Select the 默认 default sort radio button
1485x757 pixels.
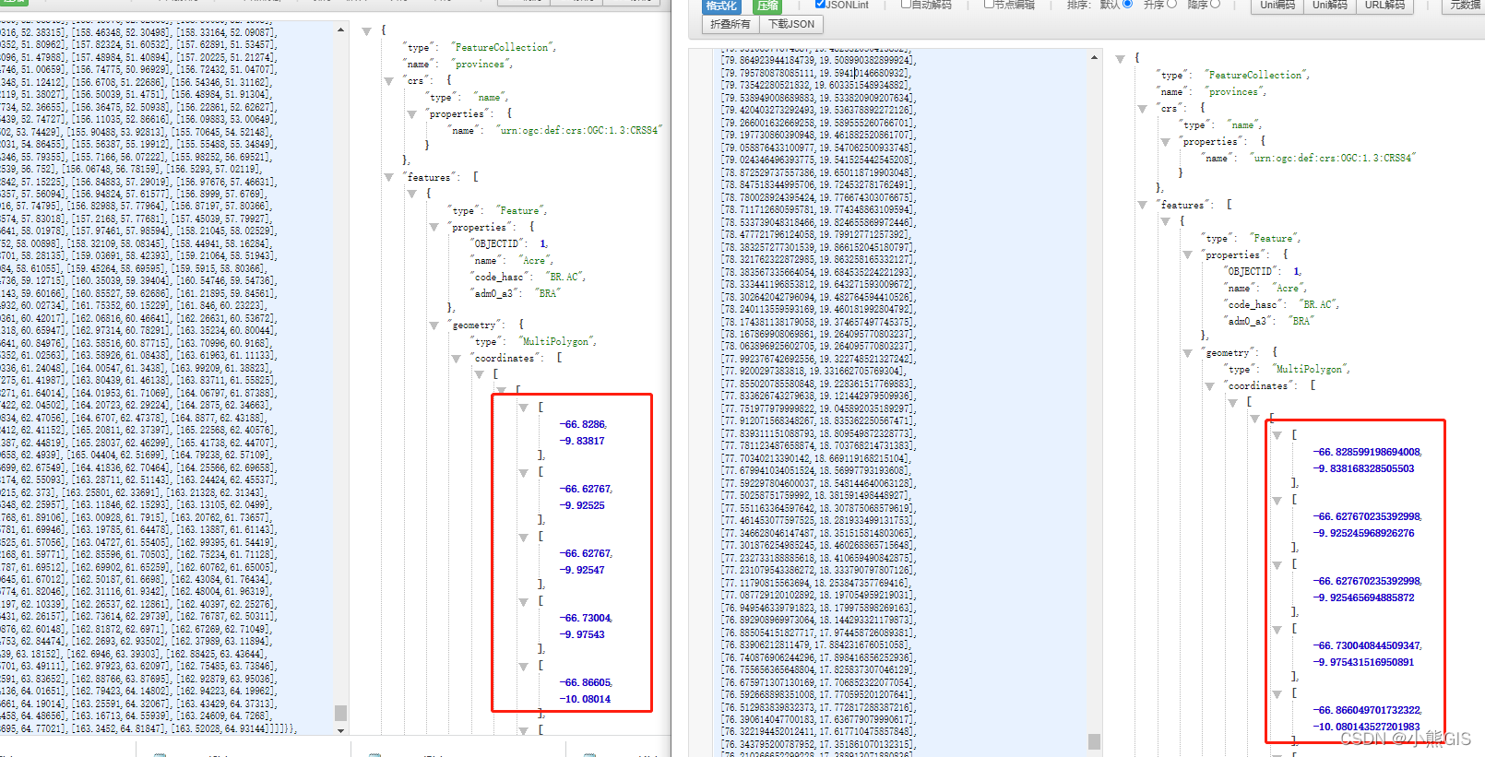point(1127,5)
